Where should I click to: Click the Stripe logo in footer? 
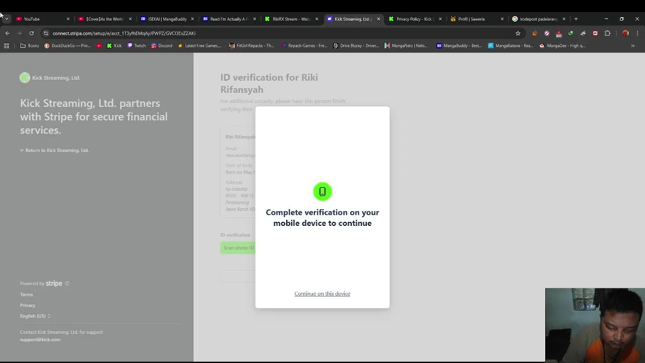point(54,283)
